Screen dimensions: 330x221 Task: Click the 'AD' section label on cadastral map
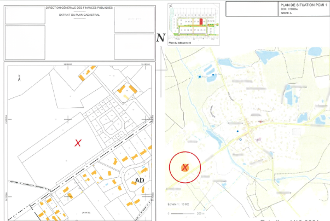tap(140, 180)
